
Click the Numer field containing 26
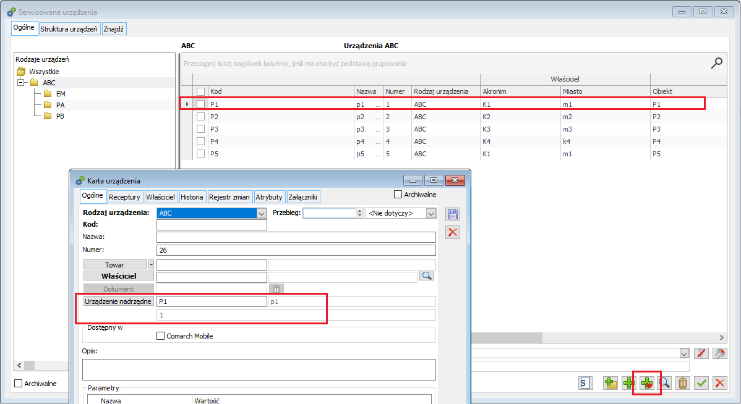(x=296, y=250)
